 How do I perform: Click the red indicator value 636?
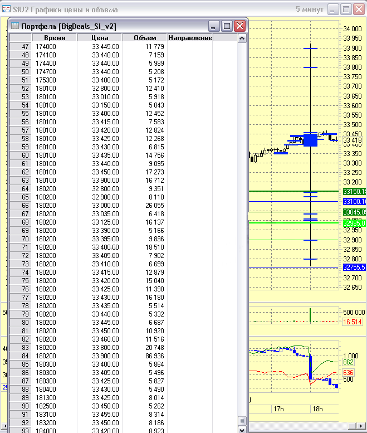(x=348, y=373)
